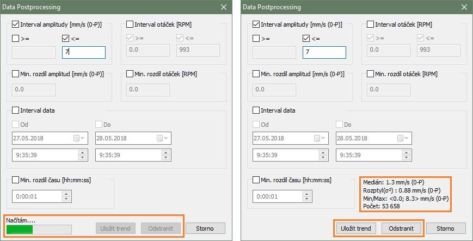Open 28.05.2018 date dropdown in left dialog
The width and height of the screenshot is (473, 241).
(163, 138)
